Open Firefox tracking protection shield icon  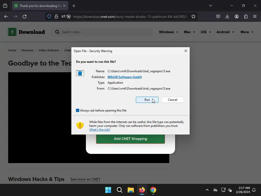(x=49, y=17)
